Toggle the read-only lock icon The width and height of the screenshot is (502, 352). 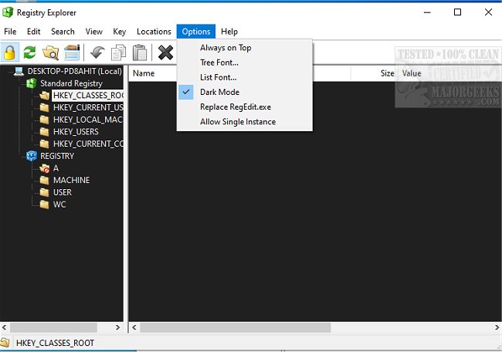pos(9,52)
